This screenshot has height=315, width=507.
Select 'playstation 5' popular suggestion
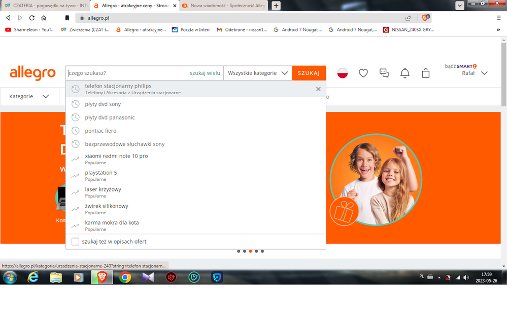(x=195, y=176)
